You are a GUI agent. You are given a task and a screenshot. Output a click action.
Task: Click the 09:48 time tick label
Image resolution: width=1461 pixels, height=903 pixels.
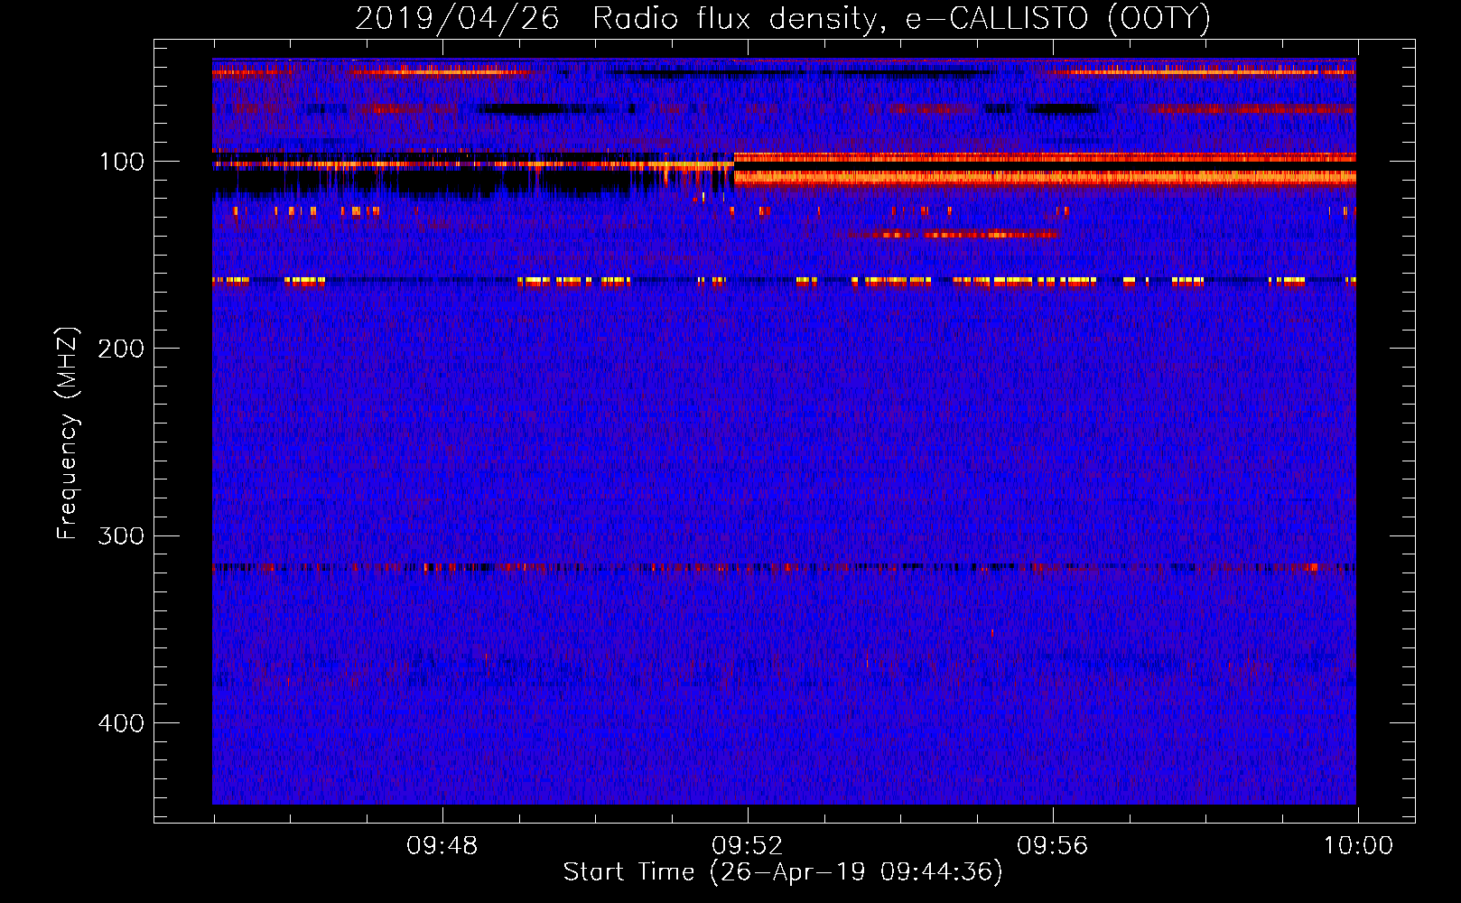(x=442, y=846)
